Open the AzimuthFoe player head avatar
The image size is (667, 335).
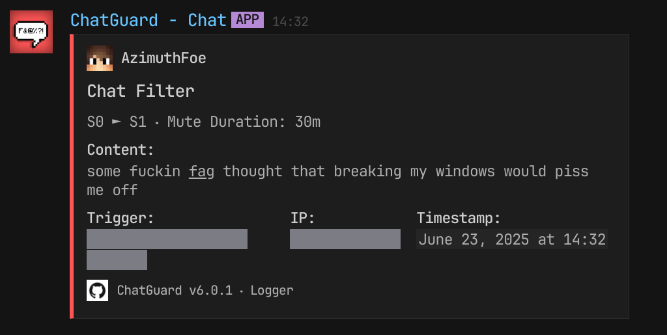pyautogui.click(x=100, y=58)
